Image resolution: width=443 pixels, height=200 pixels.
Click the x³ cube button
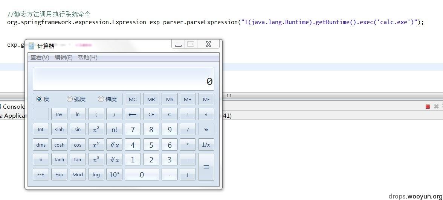pos(96,159)
